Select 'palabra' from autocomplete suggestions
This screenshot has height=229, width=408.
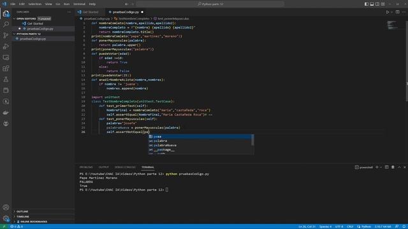[x=200, y=141]
